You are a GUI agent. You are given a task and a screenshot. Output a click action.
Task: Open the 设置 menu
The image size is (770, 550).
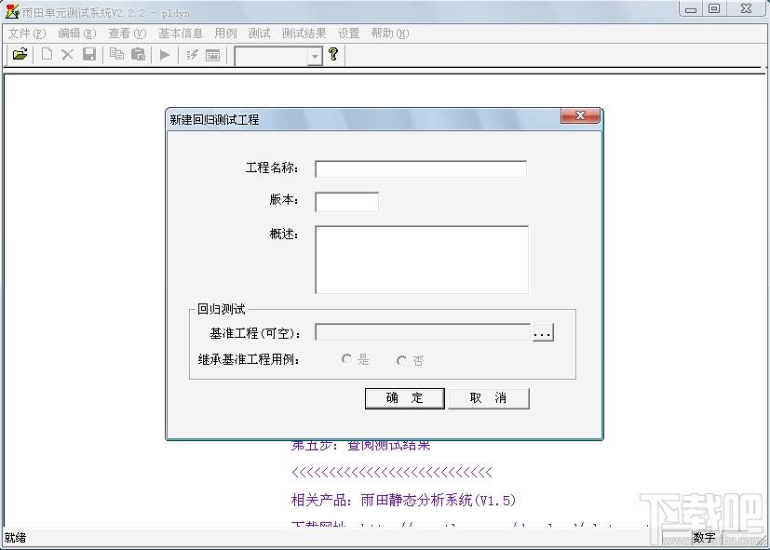348,34
